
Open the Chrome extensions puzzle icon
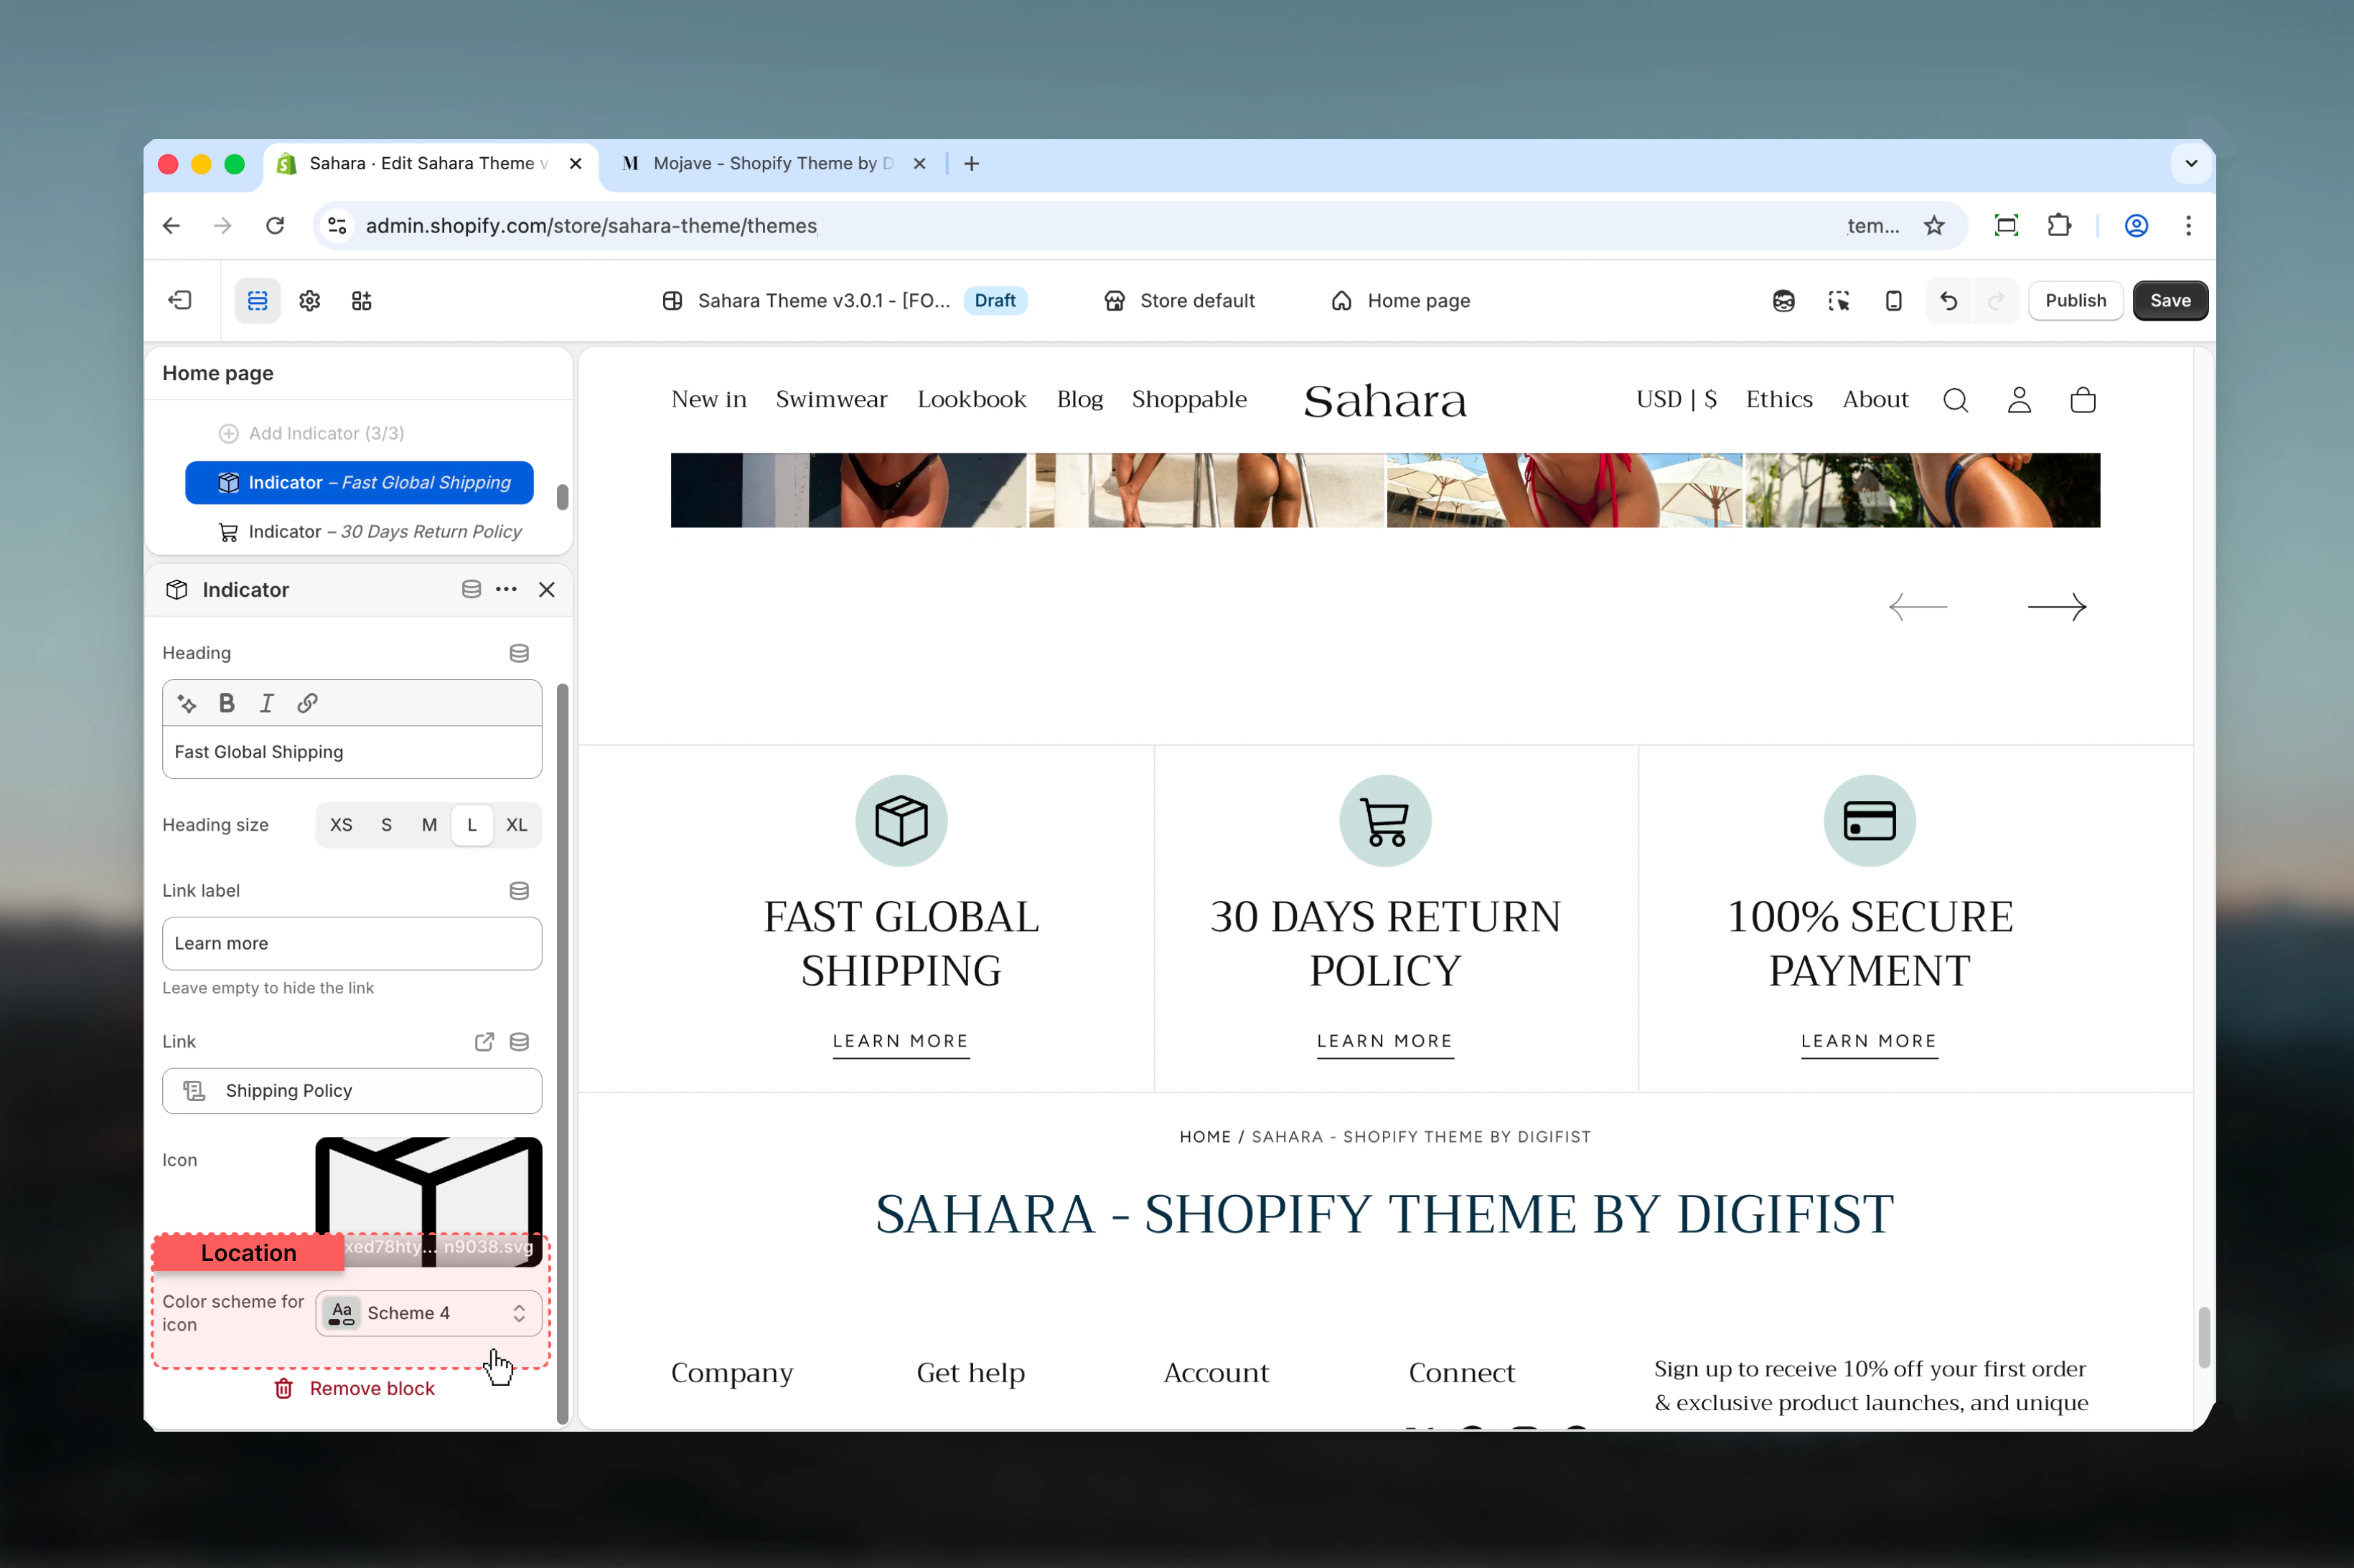(x=2059, y=226)
